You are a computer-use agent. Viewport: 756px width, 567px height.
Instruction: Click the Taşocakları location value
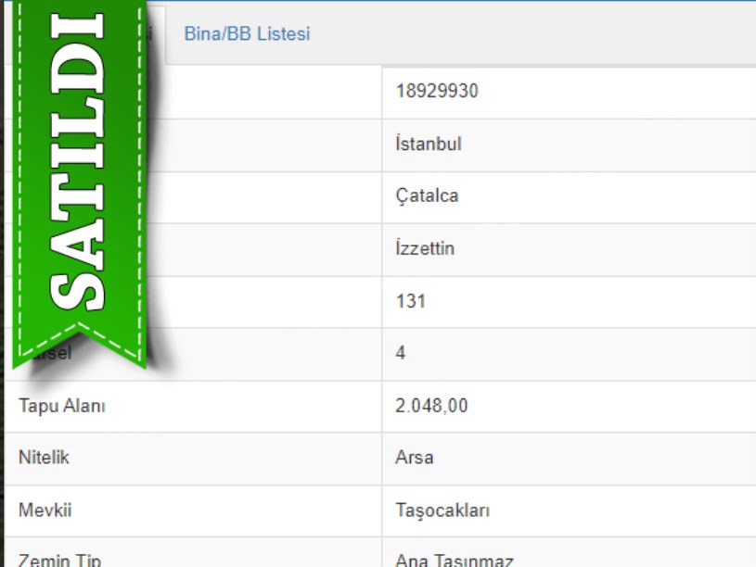click(x=442, y=510)
